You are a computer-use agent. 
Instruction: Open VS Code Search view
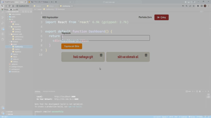click(3, 12)
